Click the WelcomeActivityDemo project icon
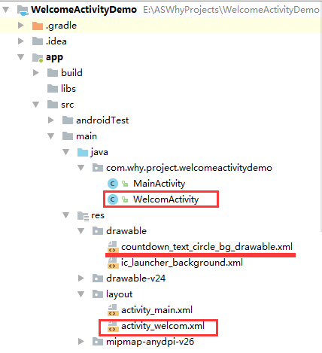The image size is (322, 353). 23,11
